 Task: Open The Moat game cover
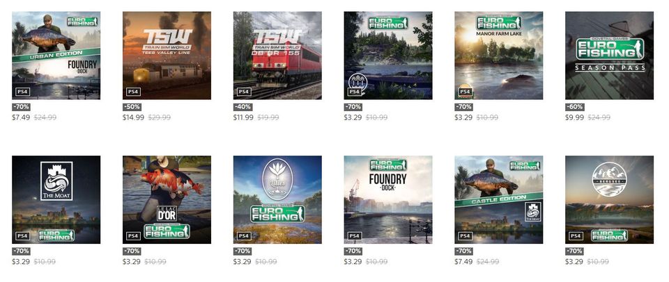[56, 199]
